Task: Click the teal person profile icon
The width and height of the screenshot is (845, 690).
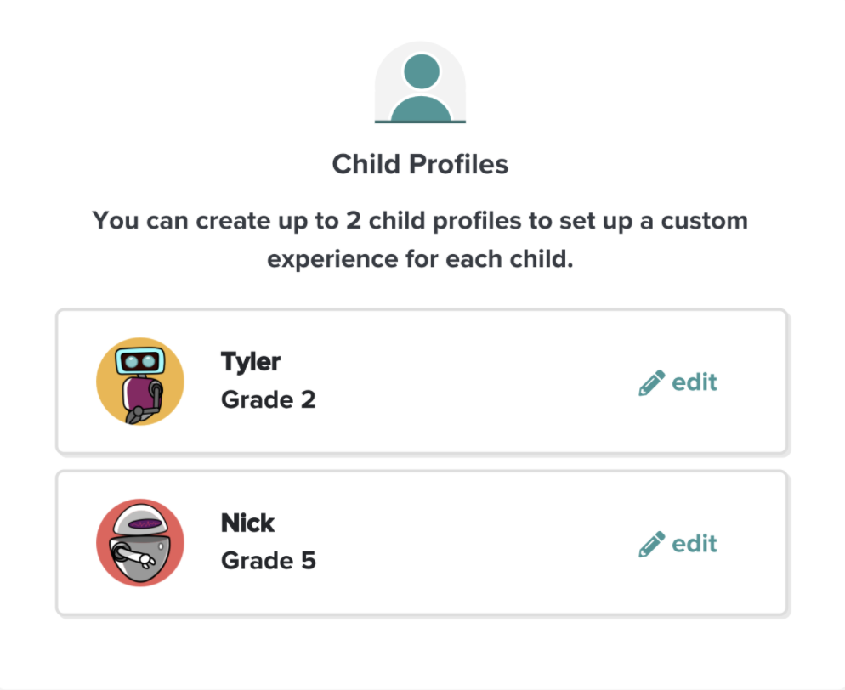Action: [x=420, y=82]
